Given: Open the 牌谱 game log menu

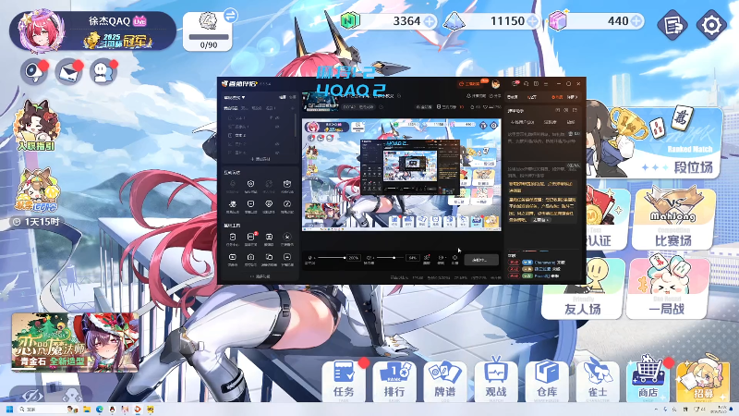Looking at the screenshot, I should (x=445, y=381).
